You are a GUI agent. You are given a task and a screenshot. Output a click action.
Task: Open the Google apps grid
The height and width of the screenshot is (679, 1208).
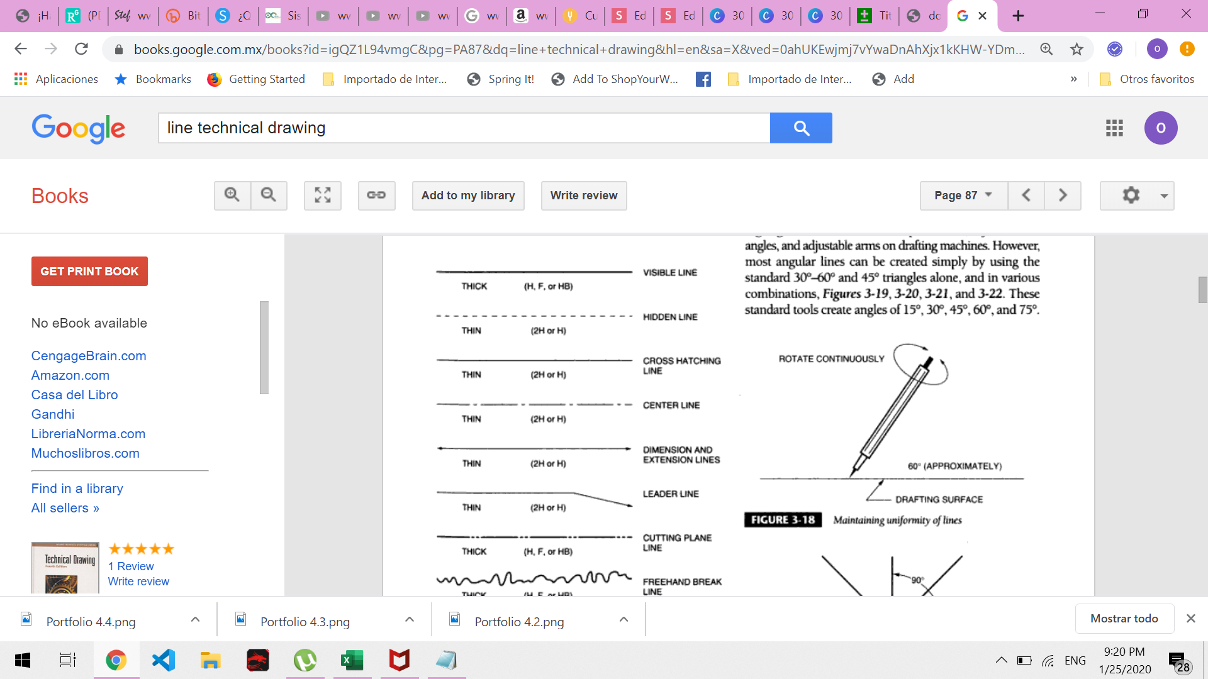point(1114,128)
